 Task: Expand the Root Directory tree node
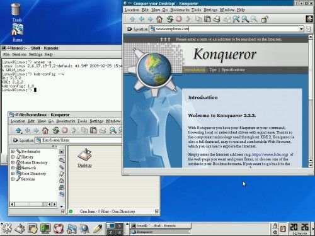(x=13, y=174)
